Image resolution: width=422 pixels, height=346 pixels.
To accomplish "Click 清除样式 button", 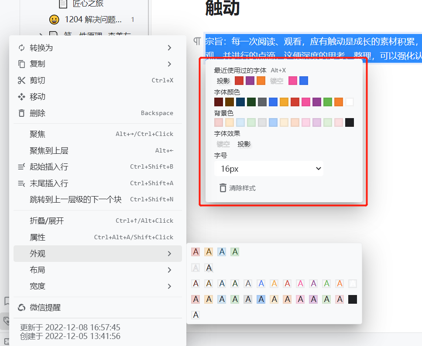I will [x=237, y=188].
